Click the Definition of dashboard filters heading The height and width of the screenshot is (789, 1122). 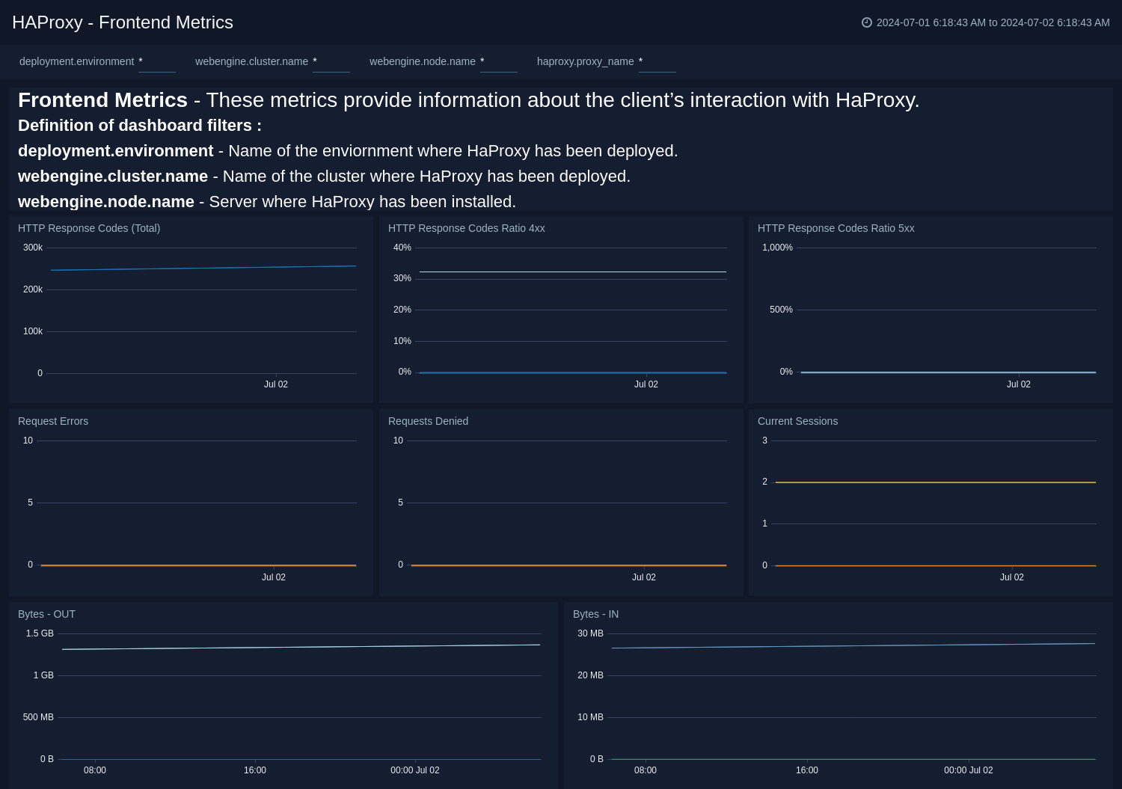click(x=140, y=126)
